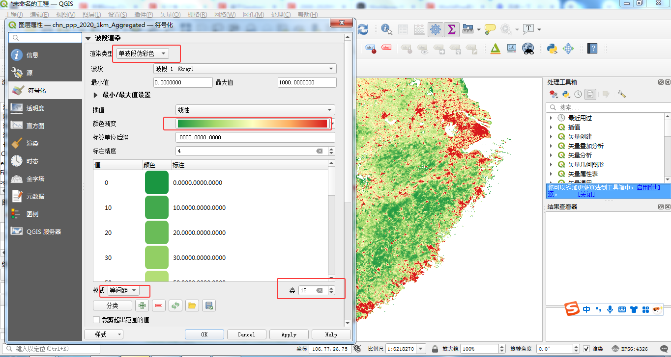Open the 工程(J) menu
This screenshot has width=671, height=357.
pos(14,15)
